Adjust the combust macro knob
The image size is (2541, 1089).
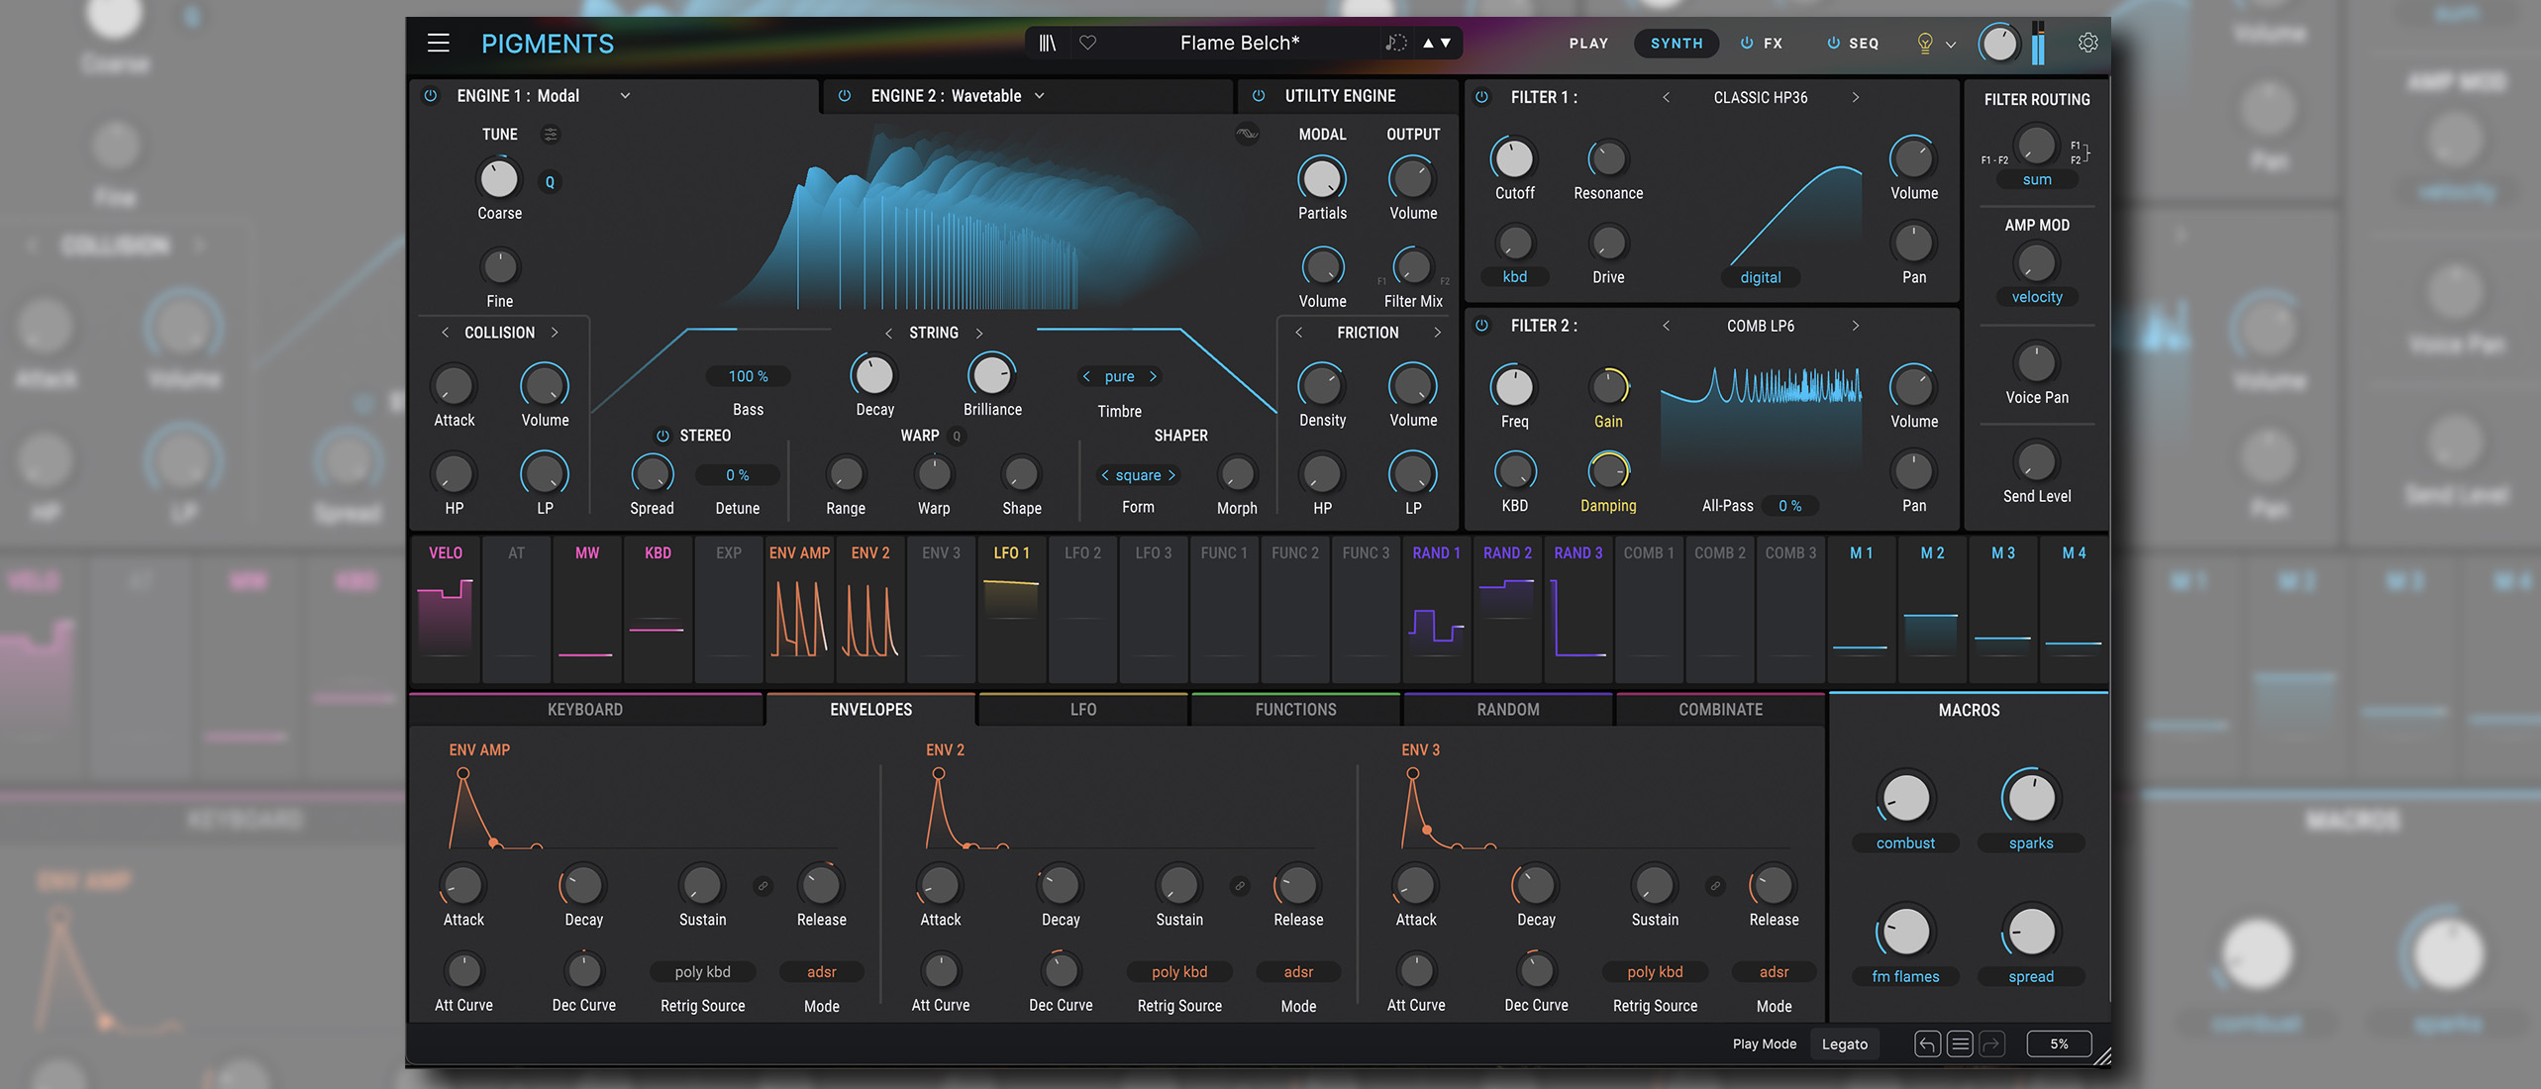point(1905,798)
